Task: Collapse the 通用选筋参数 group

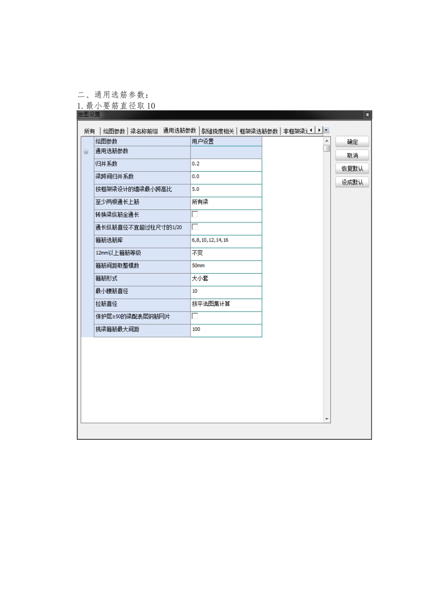Action: point(86,152)
